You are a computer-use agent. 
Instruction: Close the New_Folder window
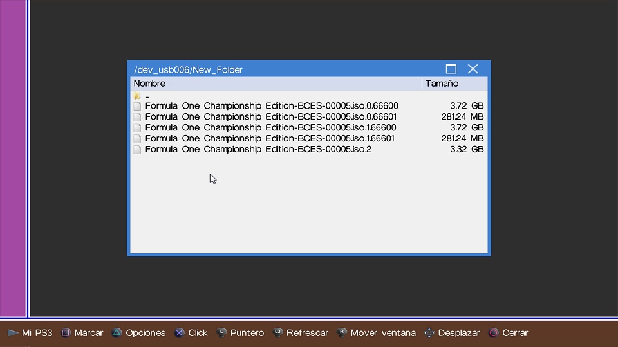(473, 69)
